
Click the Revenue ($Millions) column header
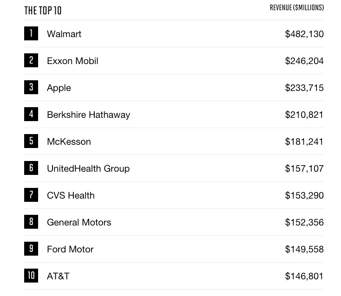click(297, 7)
